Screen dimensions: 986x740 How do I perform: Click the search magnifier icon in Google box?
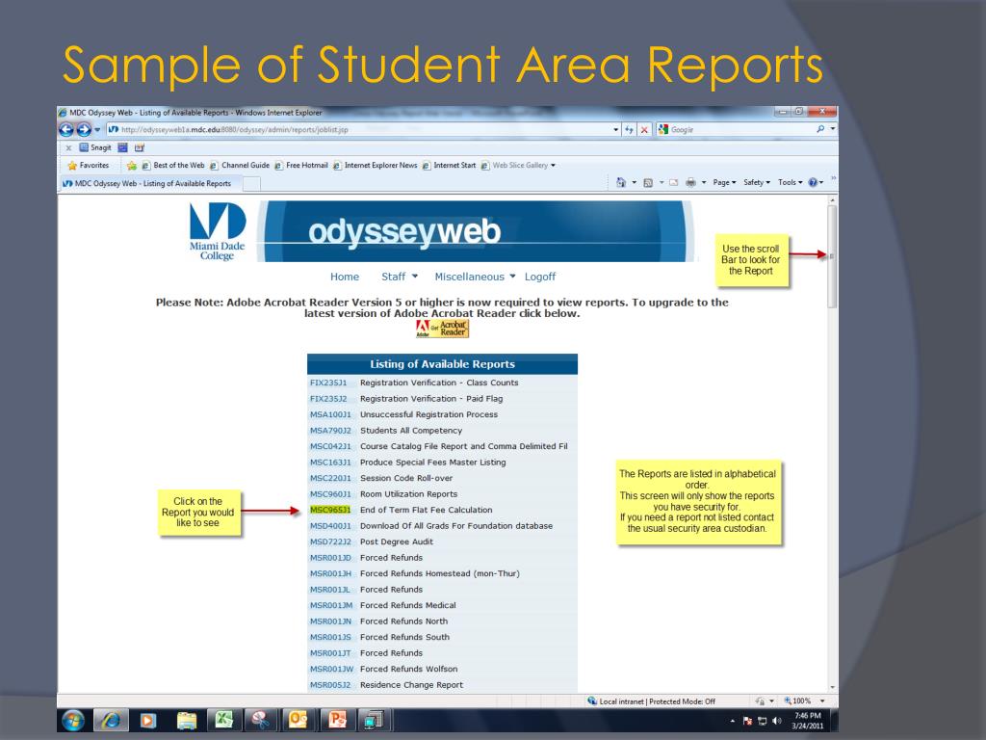click(x=820, y=129)
